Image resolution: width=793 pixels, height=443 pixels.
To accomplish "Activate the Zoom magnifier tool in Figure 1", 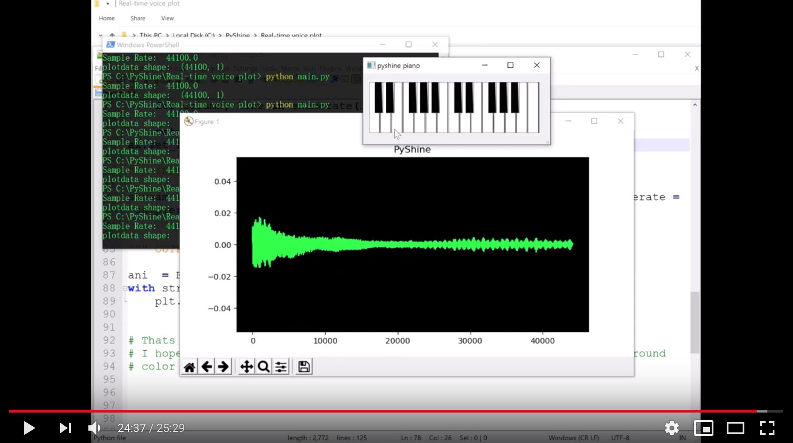I will pyautogui.click(x=263, y=367).
